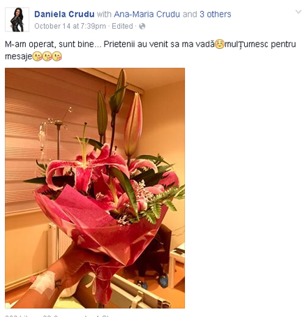307x317 pixels.
Task: Click the last kiss emoji
Action: click(57, 57)
